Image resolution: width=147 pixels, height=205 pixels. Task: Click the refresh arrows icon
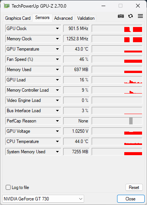(130, 16)
